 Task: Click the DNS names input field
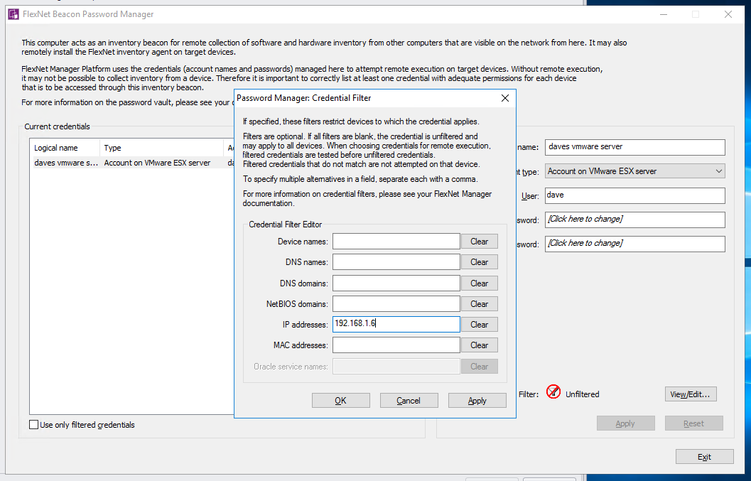(396, 262)
